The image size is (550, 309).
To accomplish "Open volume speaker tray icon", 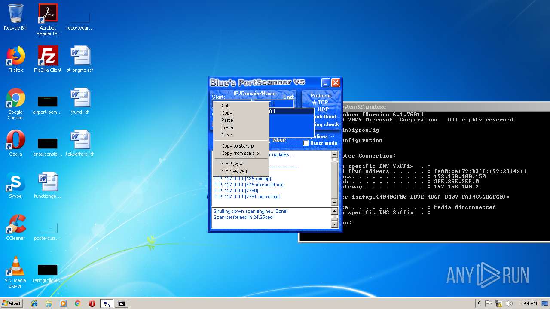I will click(x=509, y=303).
